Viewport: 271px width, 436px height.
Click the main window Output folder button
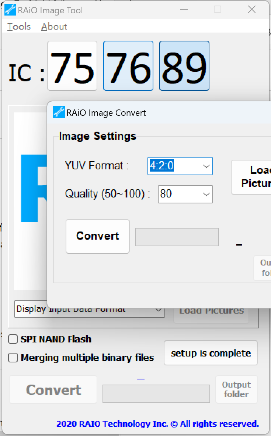coord(236,389)
